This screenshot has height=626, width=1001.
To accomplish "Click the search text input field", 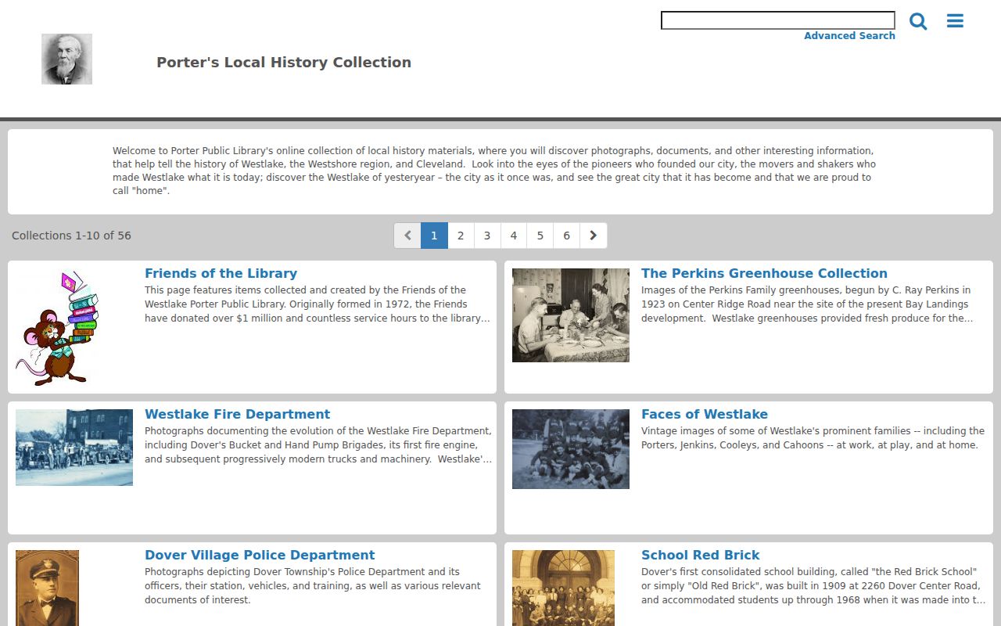I will (778, 20).
